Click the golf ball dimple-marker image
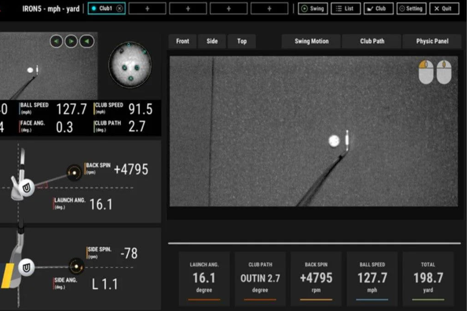467x311 pixels. click(130, 65)
